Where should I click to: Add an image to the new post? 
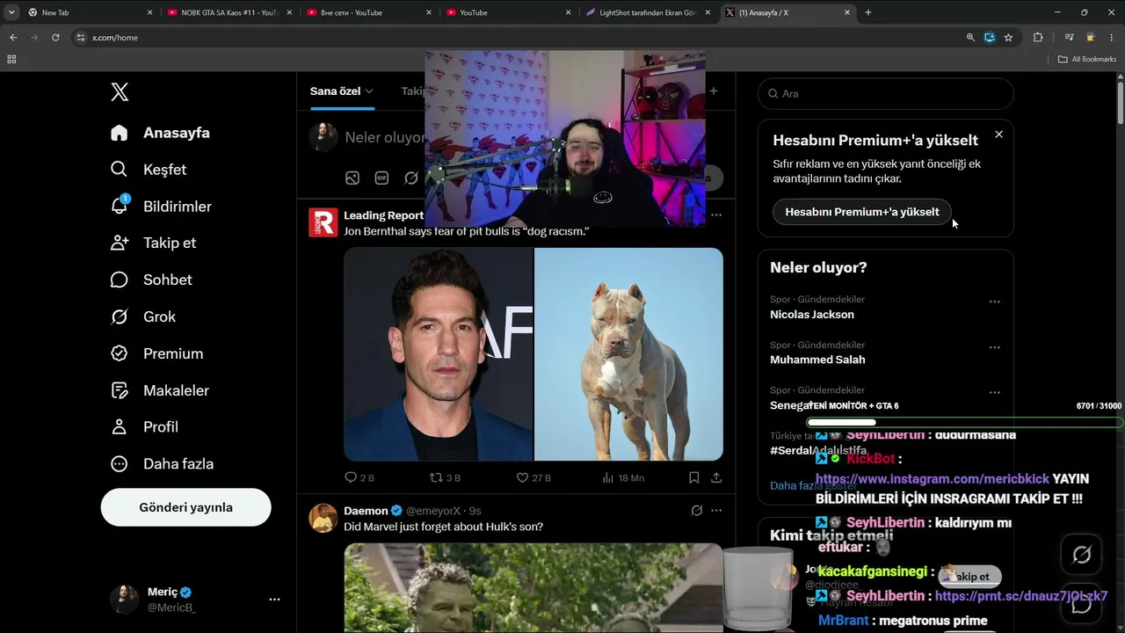click(352, 178)
